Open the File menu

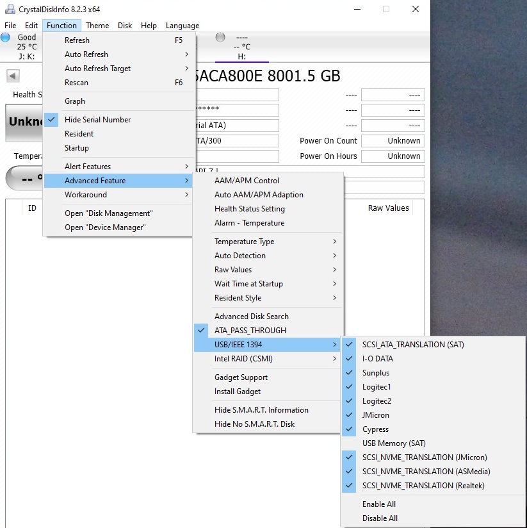10,26
